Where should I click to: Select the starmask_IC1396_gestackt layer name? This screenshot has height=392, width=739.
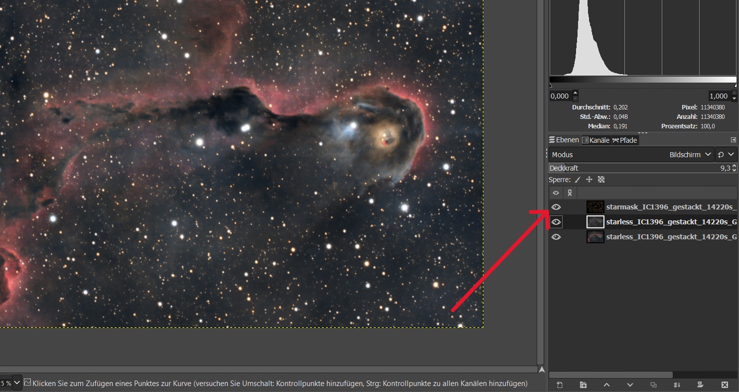click(x=671, y=207)
